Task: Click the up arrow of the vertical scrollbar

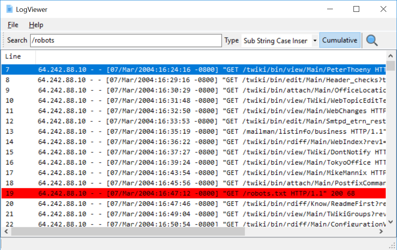Action: tap(391, 55)
